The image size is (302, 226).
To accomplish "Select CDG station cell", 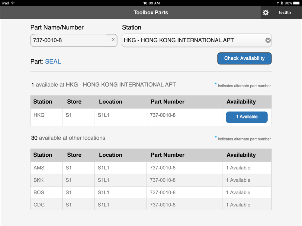I will coord(47,204).
